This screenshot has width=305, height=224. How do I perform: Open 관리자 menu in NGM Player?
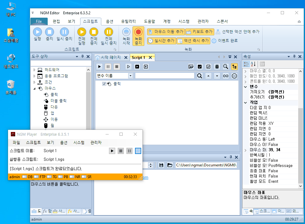[96, 143]
